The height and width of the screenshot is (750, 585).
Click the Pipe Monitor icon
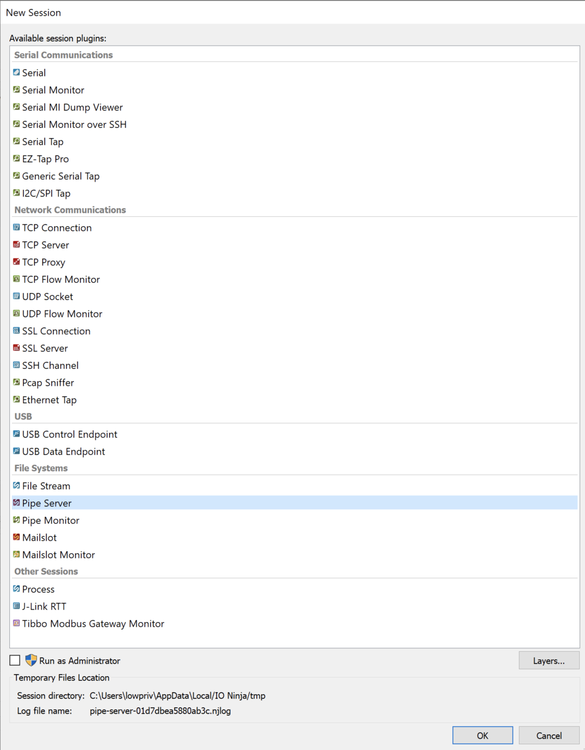pos(16,520)
